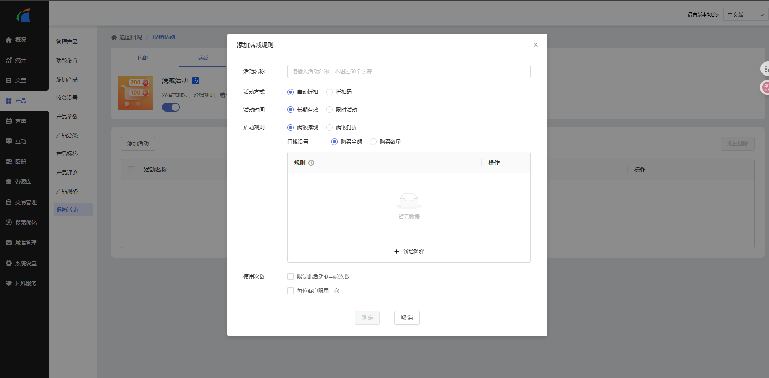The height and width of the screenshot is (378, 769).
Task: Select the 折扣码 radio option
Action: (x=330, y=92)
